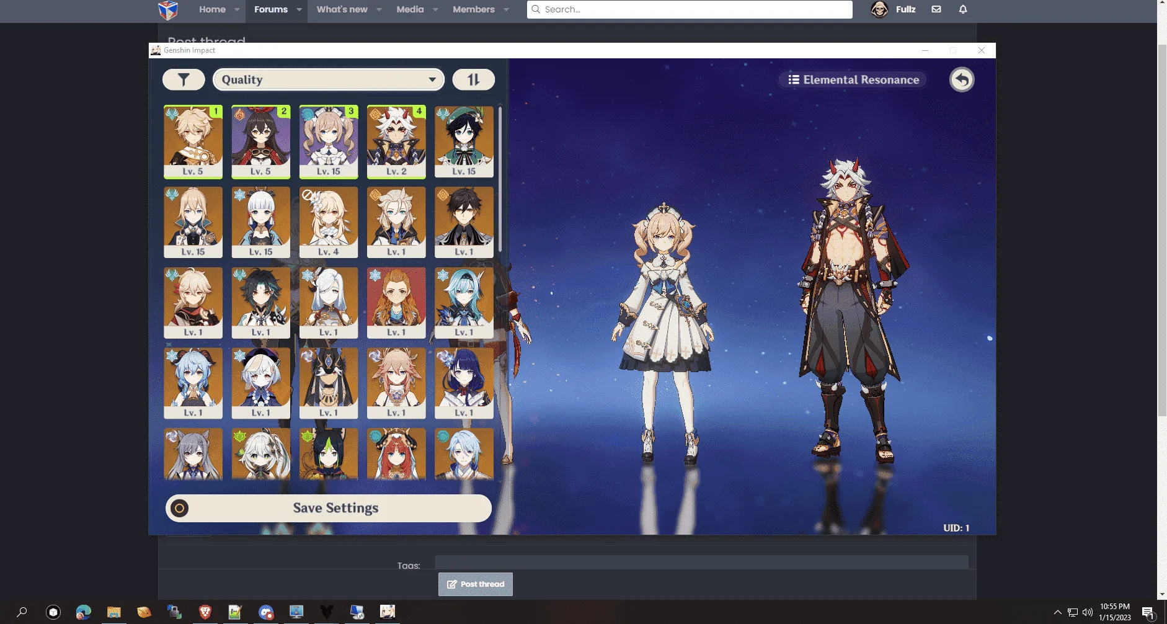
Task: Open Brave browser from the taskbar
Action: click(x=205, y=612)
